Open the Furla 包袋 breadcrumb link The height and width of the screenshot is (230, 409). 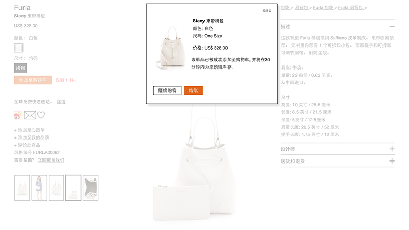(324, 8)
